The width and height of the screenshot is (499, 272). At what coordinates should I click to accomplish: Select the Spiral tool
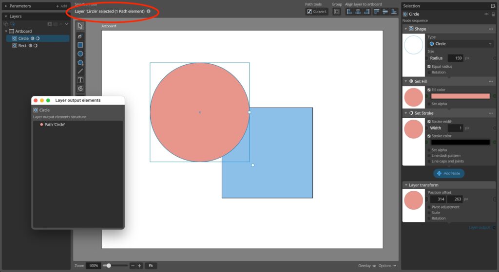point(80,88)
